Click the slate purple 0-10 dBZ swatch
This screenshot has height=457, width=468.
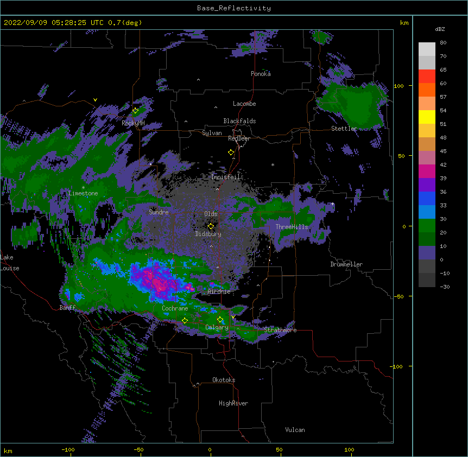click(x=427, y=253)
